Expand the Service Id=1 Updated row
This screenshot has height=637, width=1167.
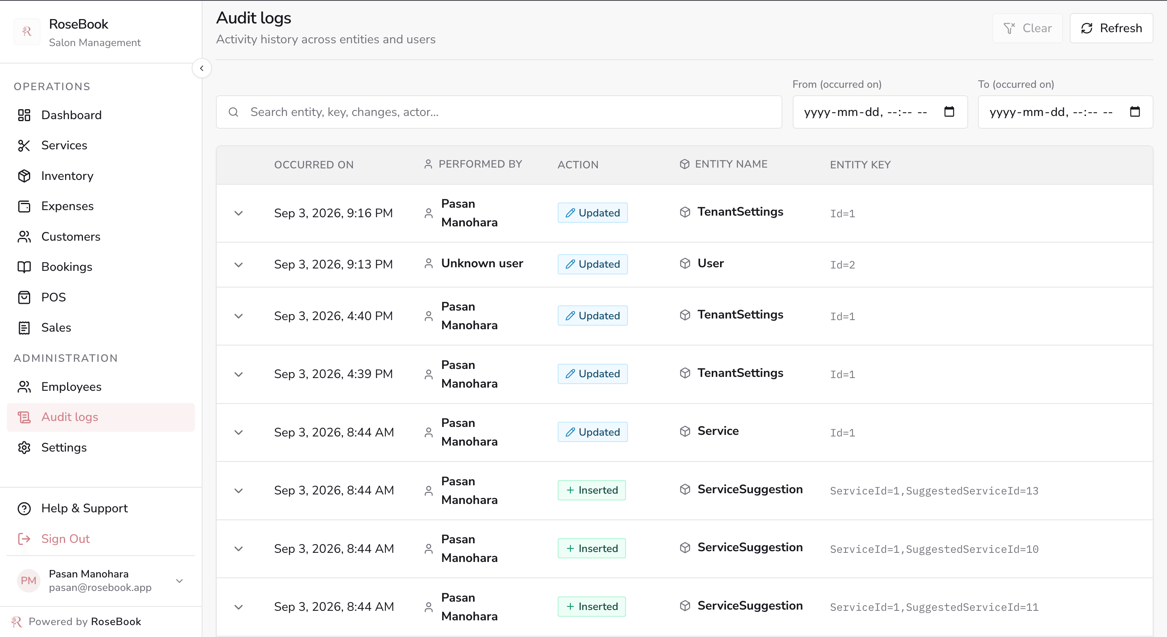239,432
